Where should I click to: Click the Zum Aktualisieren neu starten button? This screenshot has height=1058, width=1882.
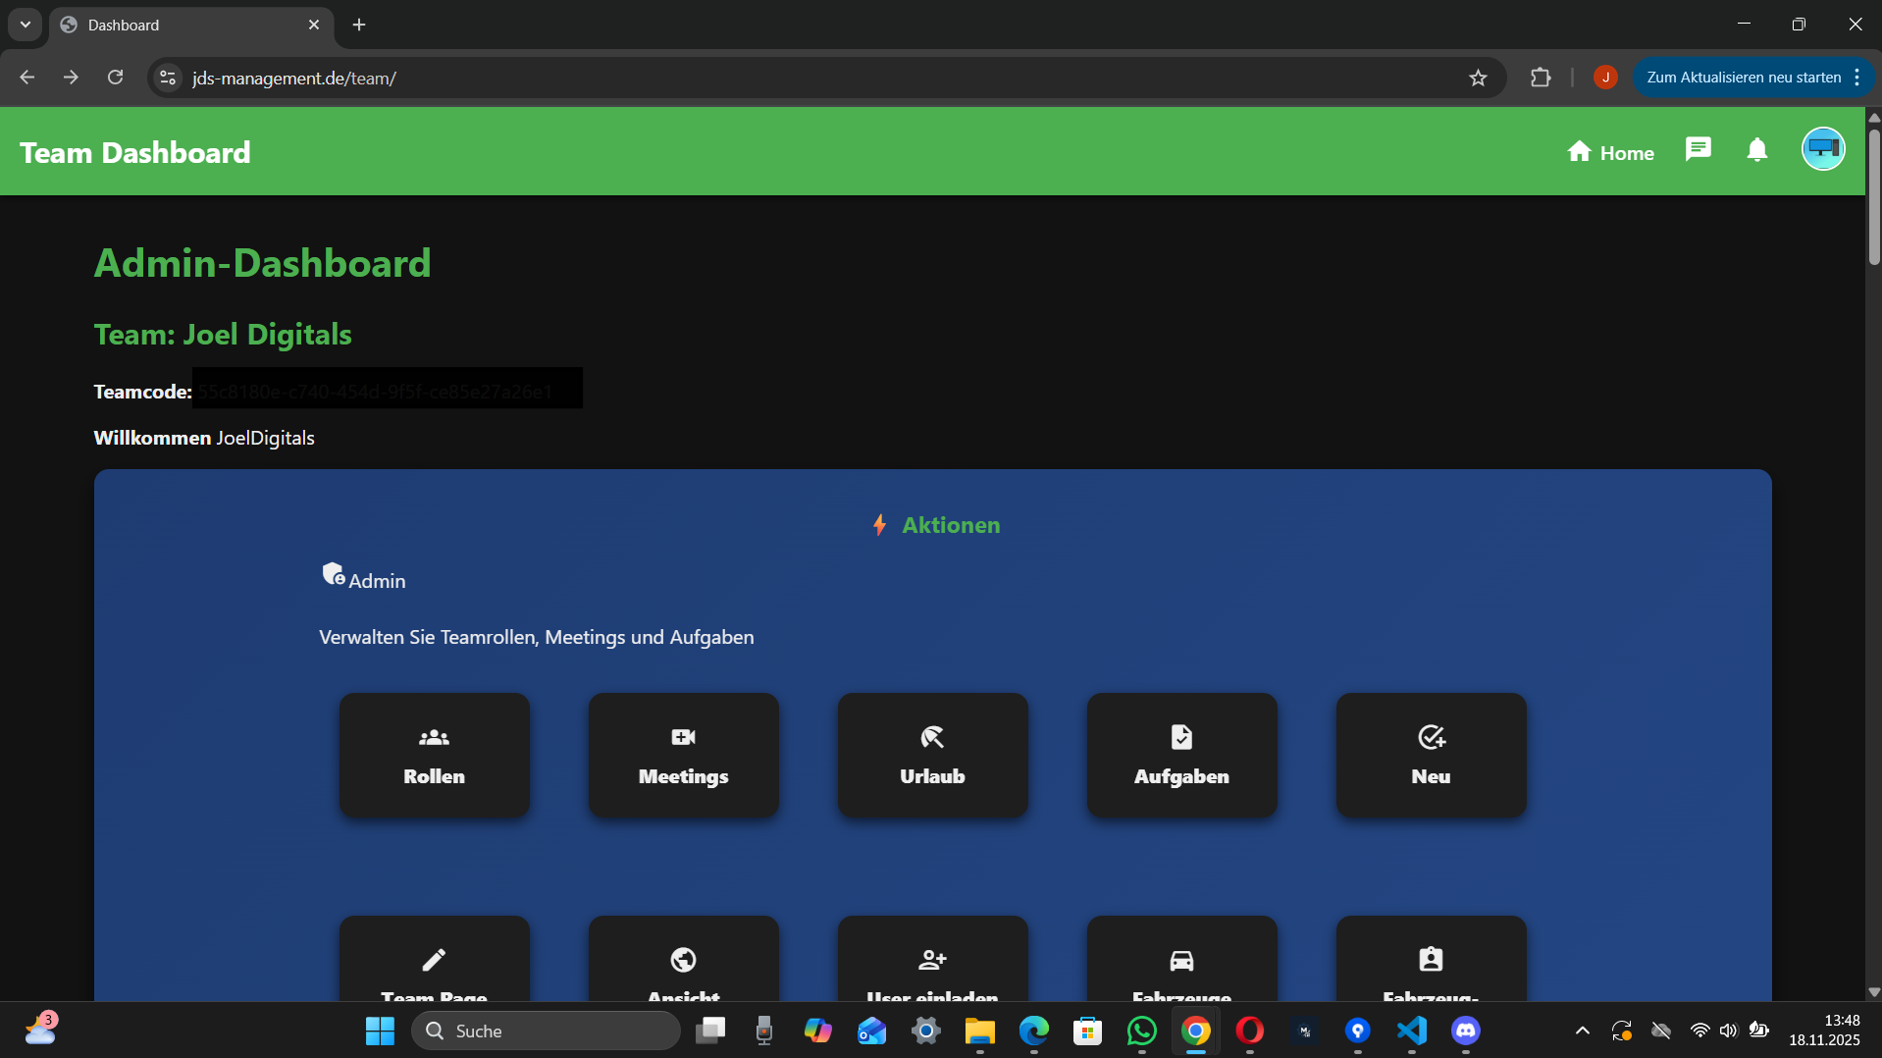(x=1745, y=77)
